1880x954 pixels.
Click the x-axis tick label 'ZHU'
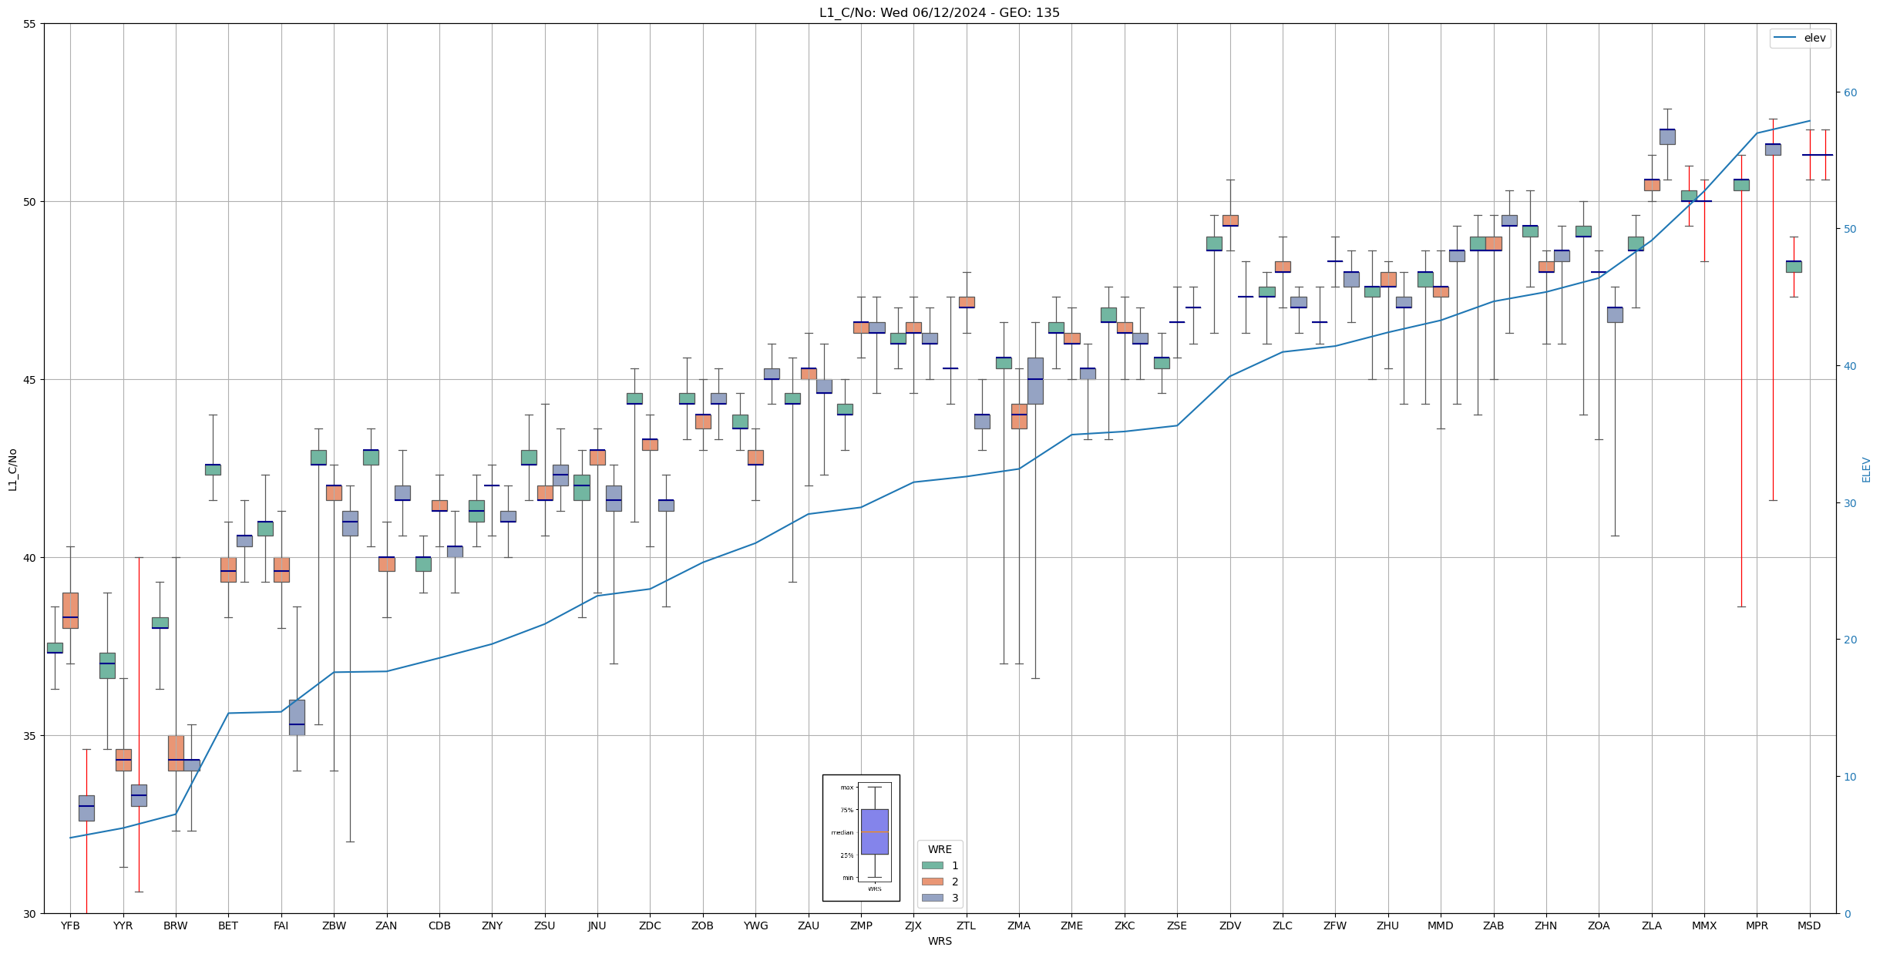point(1387,925)
